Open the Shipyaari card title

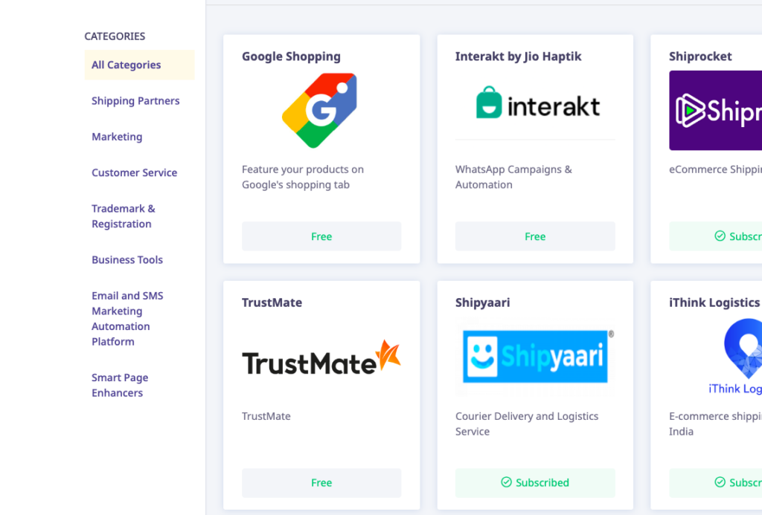coord(482,302)
